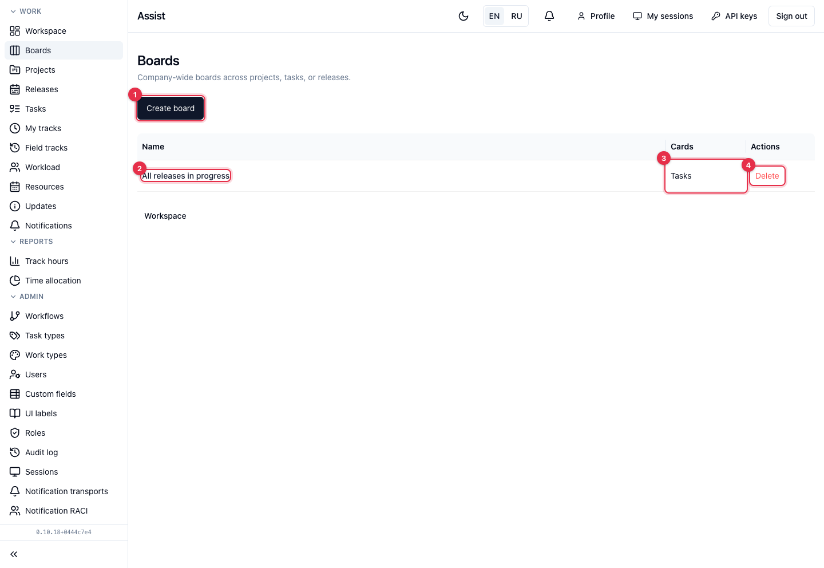Image resolution: width=824 pixels, height=568 pixels.
Task: Open the 'All releases in progress' board
Action: click(x=186, y=176)
